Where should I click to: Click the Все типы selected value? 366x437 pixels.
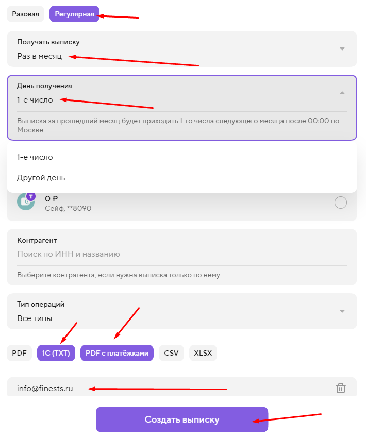tap(35, 318)
